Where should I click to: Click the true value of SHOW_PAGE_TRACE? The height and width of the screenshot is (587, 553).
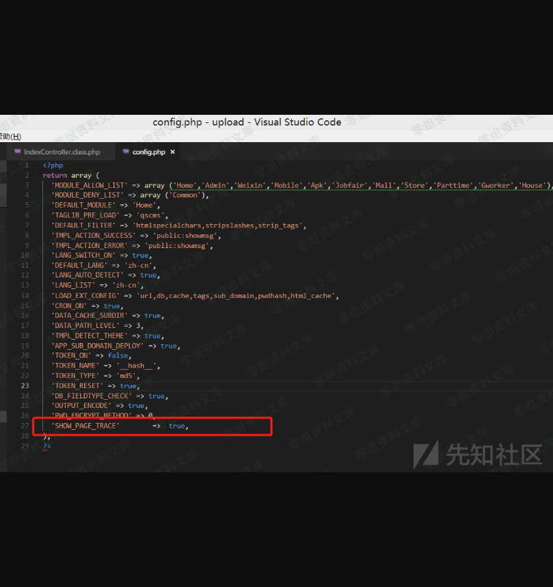pyautogui.click(x=176, y=426)
